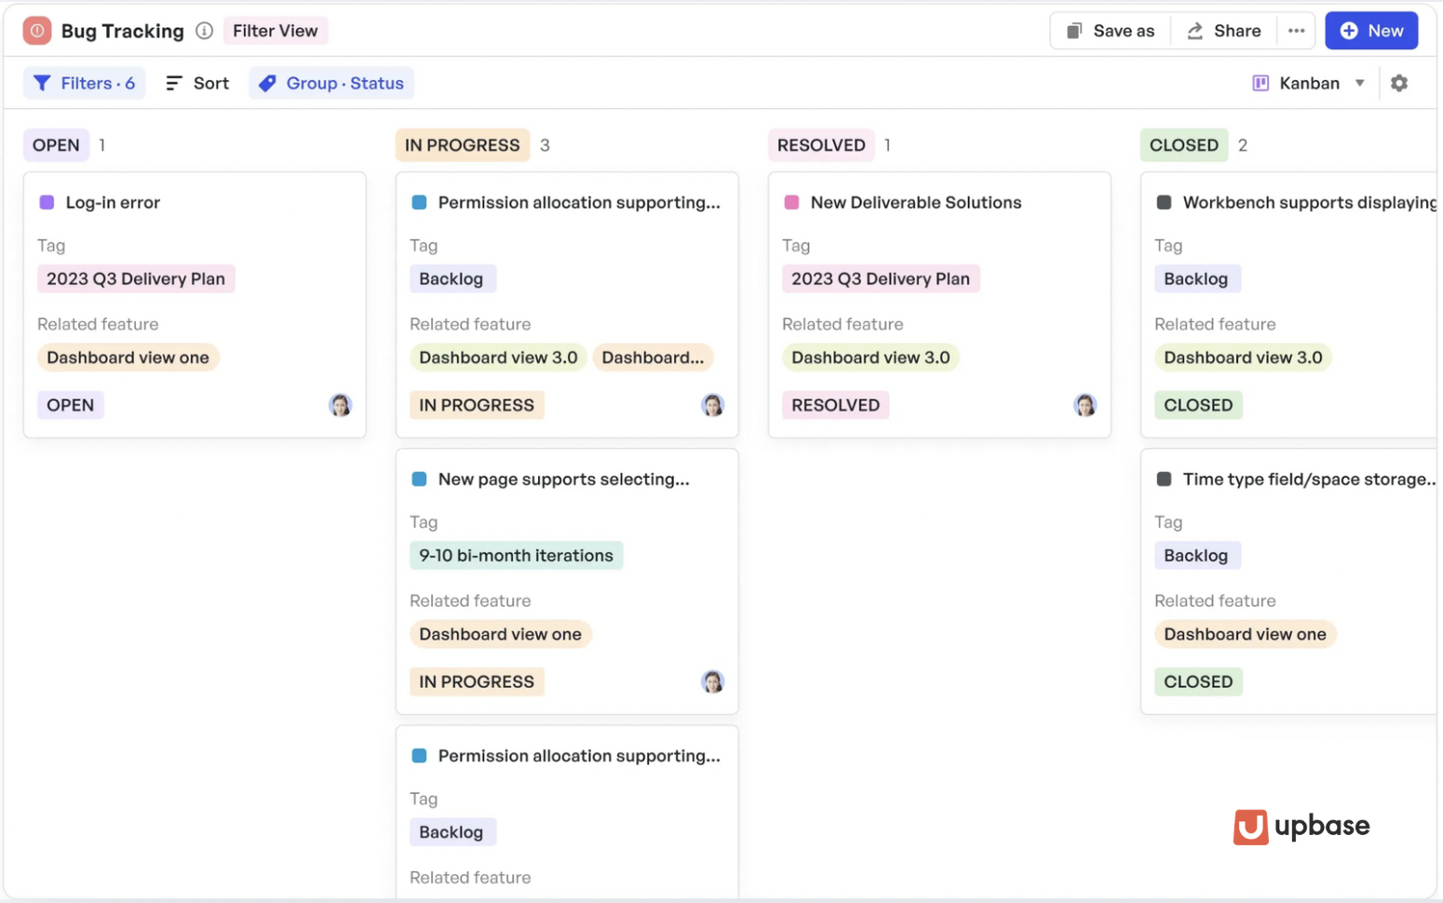Click the red Bug Tracking app icon
The height and width of the screenshot is (903, 1443).
click(37, 31)
